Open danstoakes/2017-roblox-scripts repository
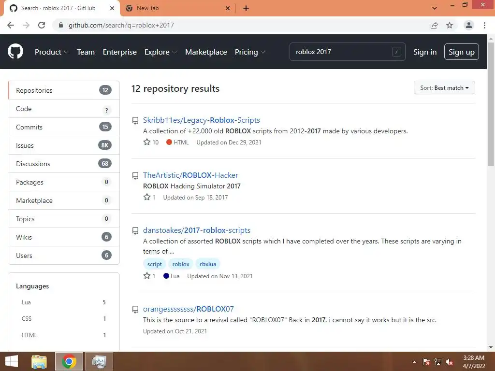 [x=197, y=230]
